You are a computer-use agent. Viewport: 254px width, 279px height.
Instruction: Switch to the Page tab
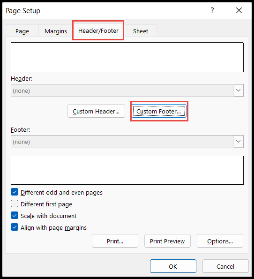[22, 31]
